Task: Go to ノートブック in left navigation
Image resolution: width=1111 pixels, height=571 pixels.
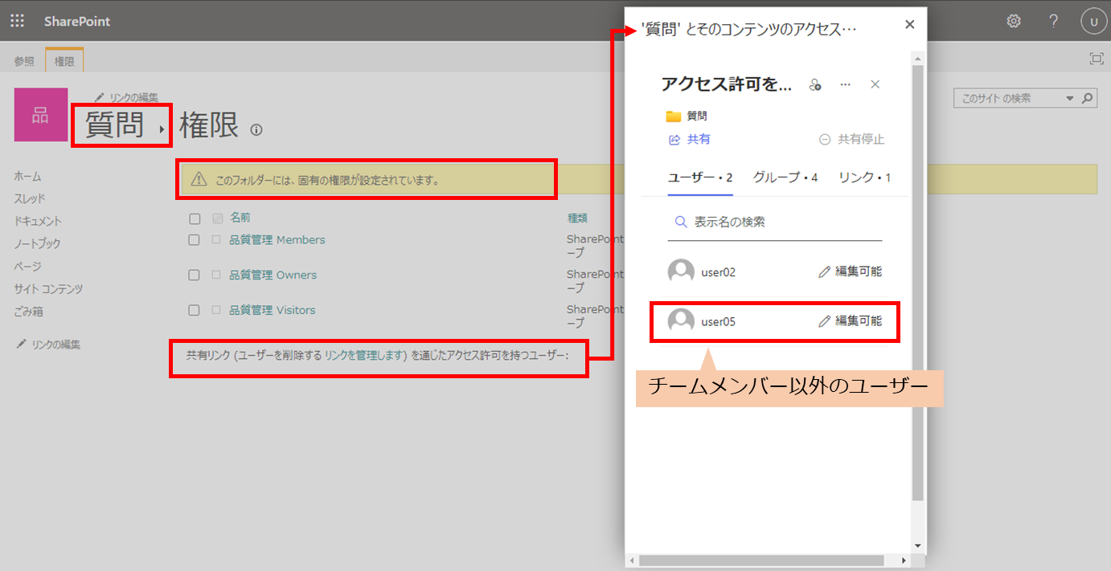Action: [x=37, y=244]
